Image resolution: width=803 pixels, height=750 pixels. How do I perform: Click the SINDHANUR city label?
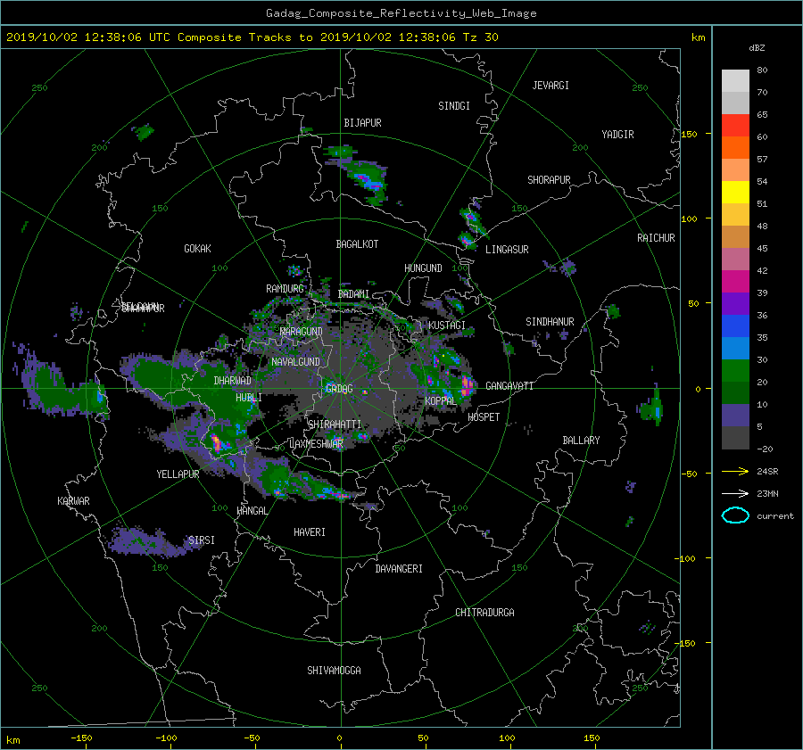pos(550,322)
